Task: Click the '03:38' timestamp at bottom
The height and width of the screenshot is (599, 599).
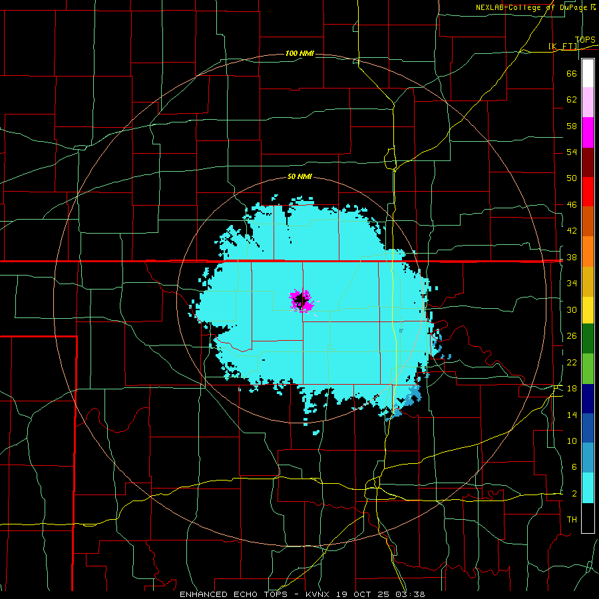Action: (x=410, y=594)
